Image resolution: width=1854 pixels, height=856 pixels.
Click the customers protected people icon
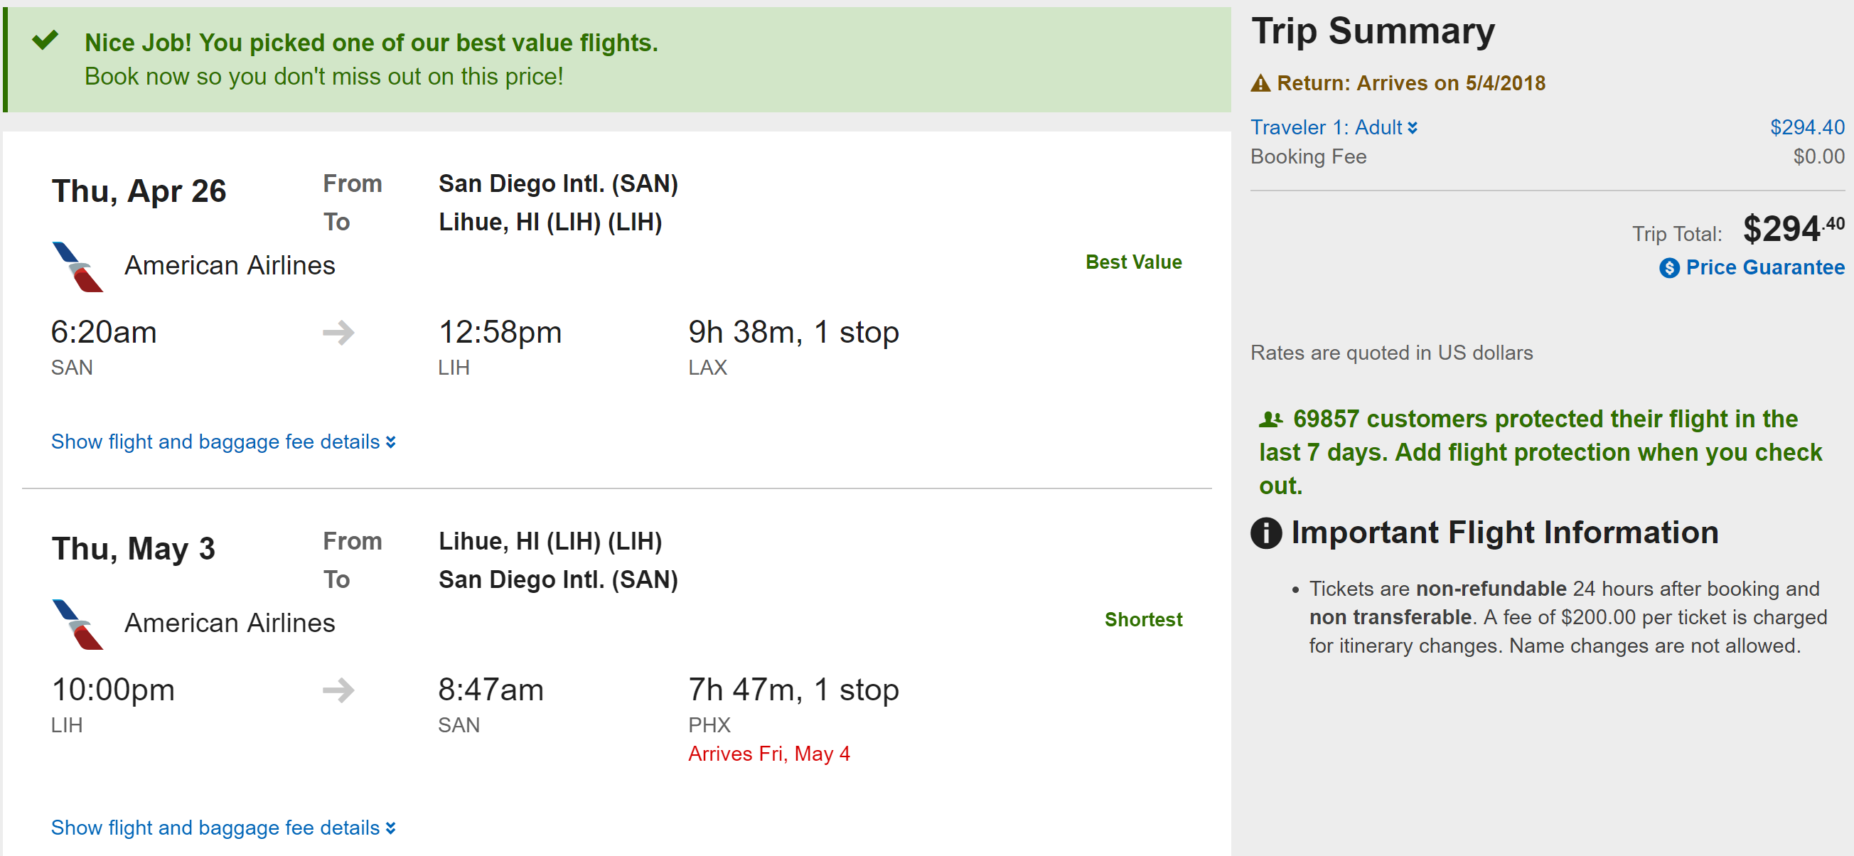coord(1271,419)
